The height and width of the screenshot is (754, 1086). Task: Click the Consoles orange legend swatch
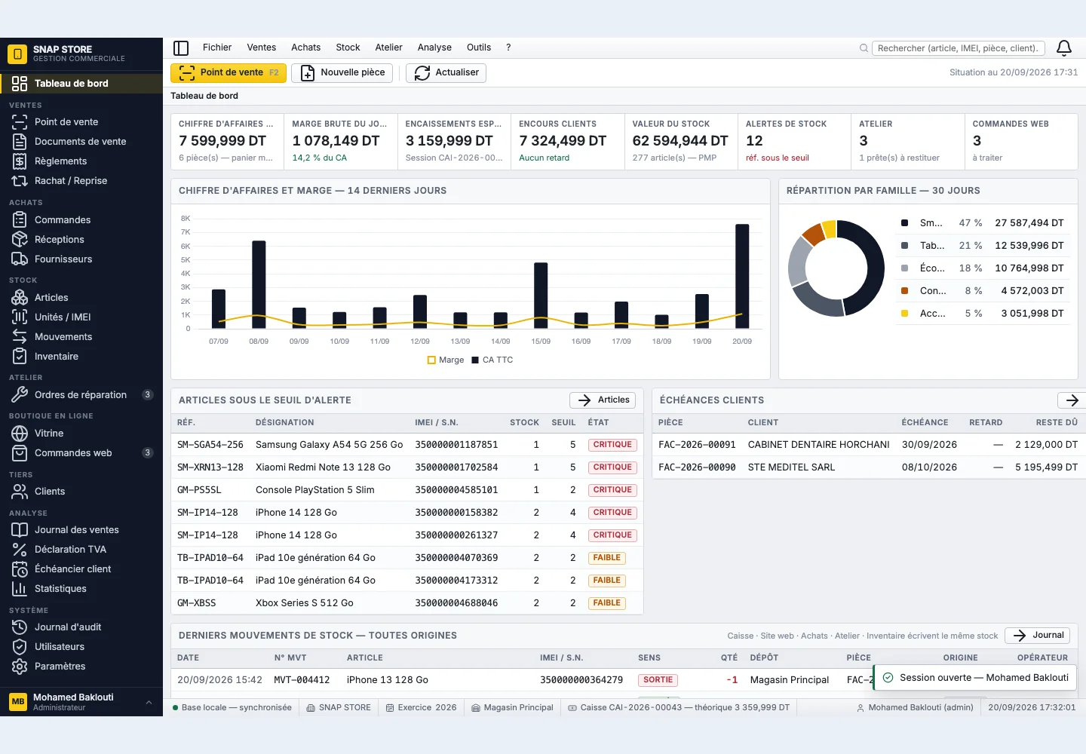(x=904, y=290)
